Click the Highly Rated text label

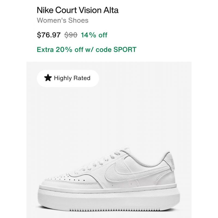[72, 78]
